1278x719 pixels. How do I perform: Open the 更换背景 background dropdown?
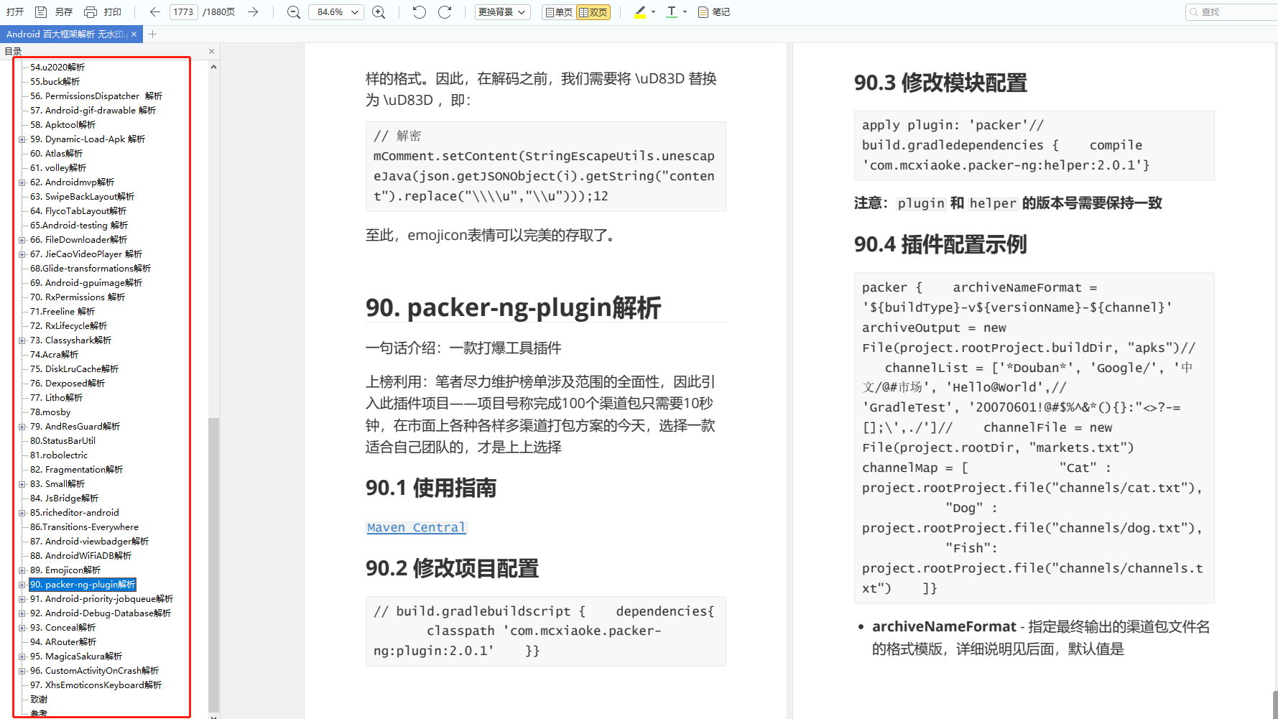(503, 12)
